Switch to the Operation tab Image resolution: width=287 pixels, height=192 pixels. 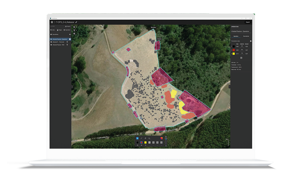click(236, 36)
